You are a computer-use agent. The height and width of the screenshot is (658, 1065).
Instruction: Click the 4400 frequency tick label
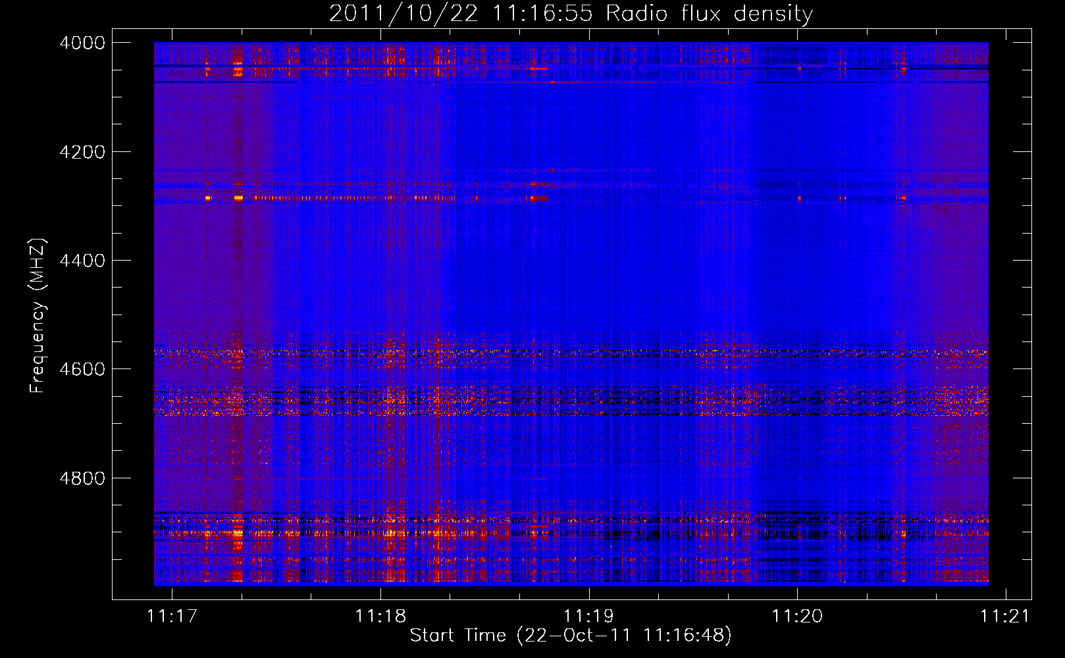click(82, 261)
